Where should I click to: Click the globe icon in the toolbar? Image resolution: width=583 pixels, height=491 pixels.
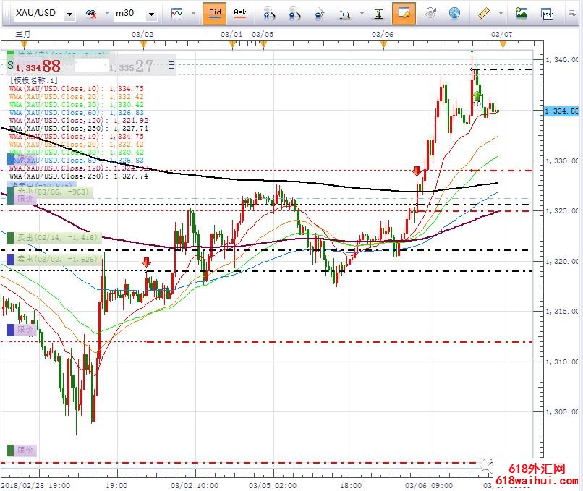click(x=454, y=13)
